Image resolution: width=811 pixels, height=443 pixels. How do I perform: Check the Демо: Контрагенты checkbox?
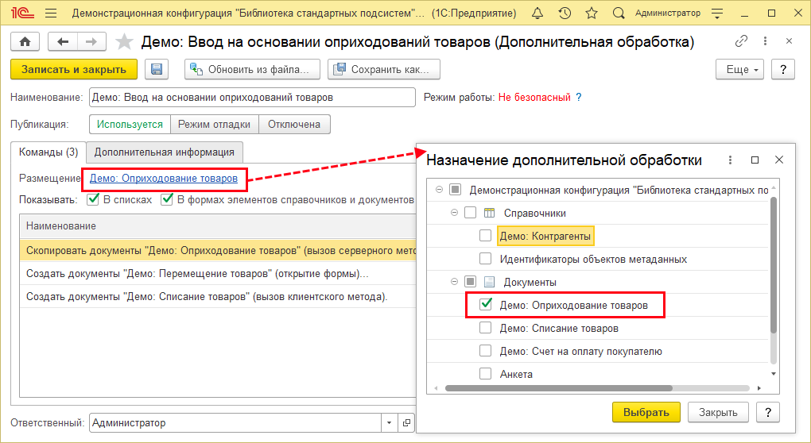pyautogui.click(x=485, y=236)
